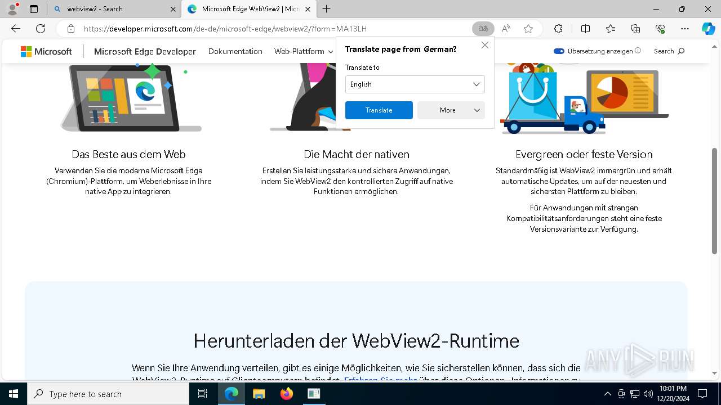Viewport: 721px width, 405px height.
Task: Close the webview2 - Search tab
Action: coord(173,9)
